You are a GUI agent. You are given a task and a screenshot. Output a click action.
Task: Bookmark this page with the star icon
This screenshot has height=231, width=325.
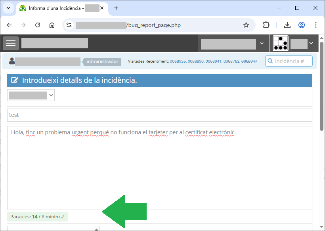[246, 25]
